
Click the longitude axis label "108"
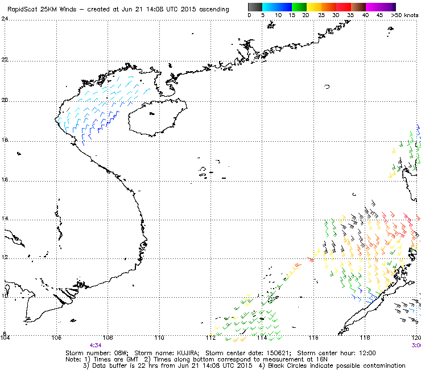point(108,338)
